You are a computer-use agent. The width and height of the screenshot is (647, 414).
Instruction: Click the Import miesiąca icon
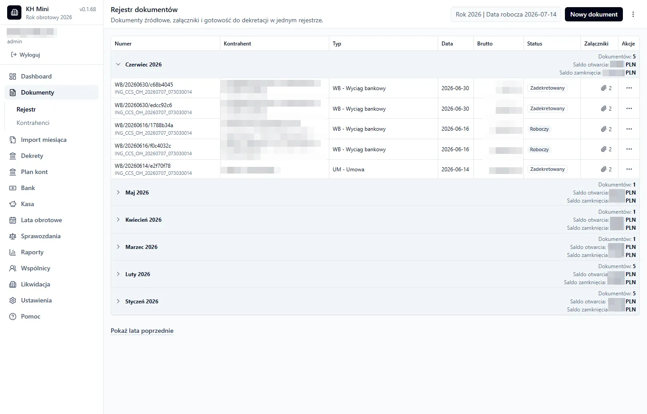[x=12, y=140]
